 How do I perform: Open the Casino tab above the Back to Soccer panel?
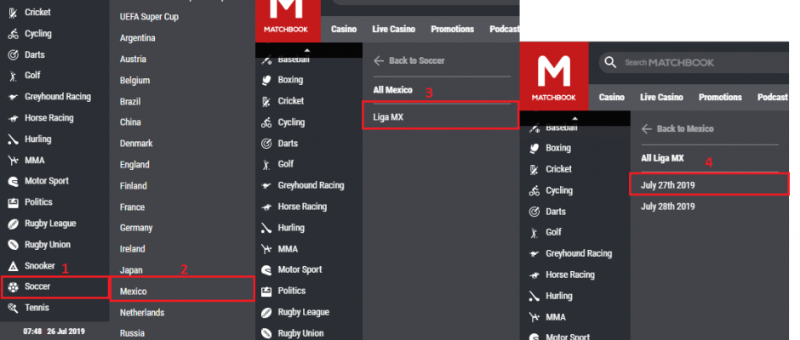344,30
